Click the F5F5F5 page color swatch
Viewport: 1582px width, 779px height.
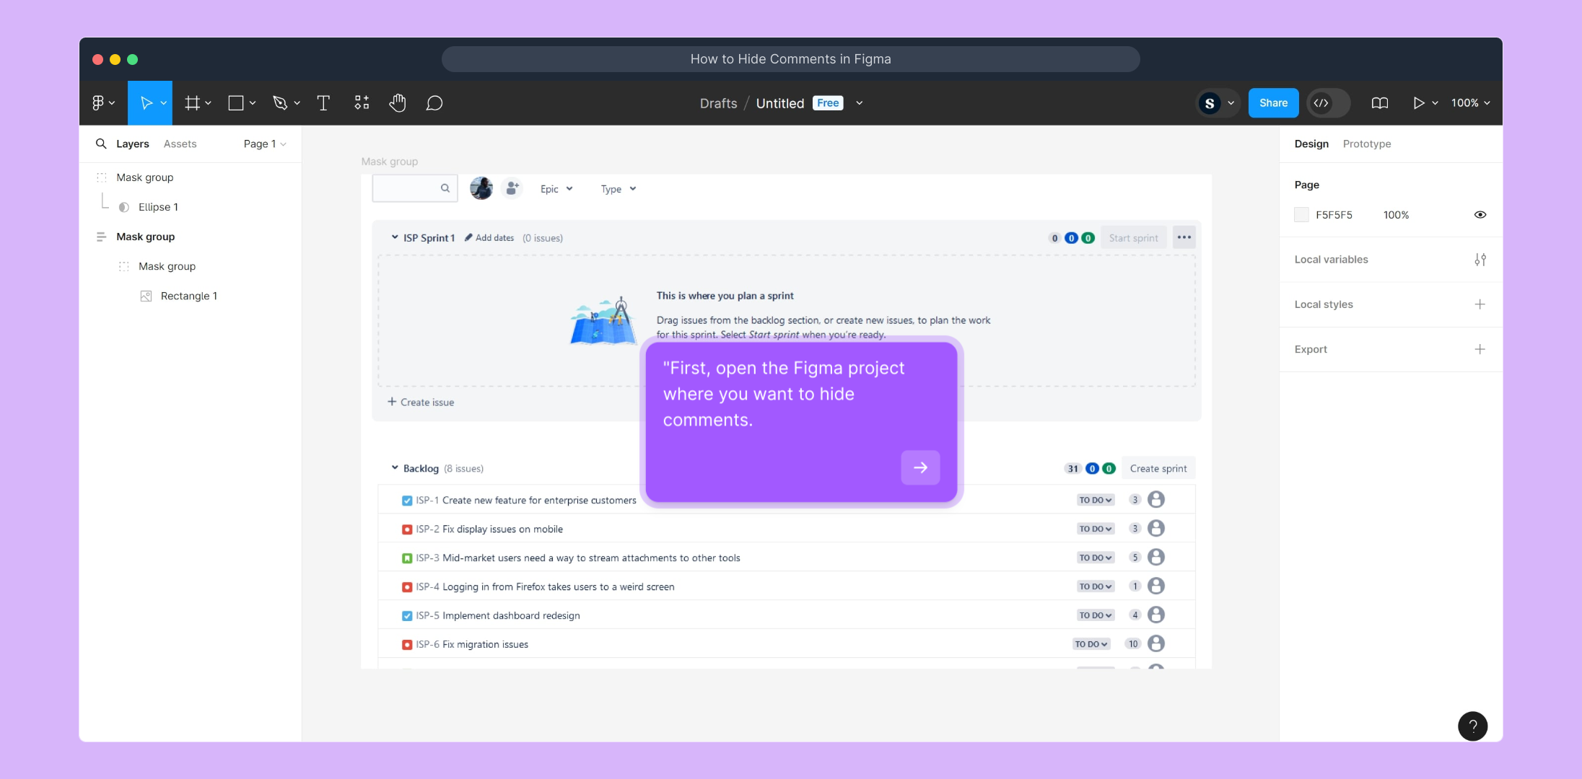click(1301, 215)
